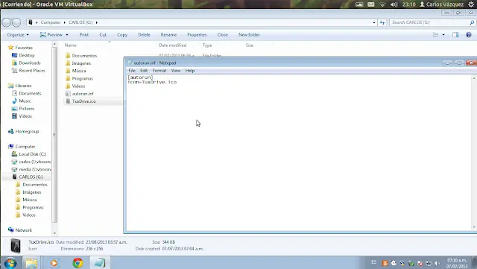Open Ubuntu system gear menu

point(471,4)
